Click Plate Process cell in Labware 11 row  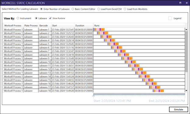pos(31,66)
